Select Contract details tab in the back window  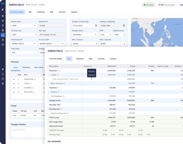pos(17,12)
